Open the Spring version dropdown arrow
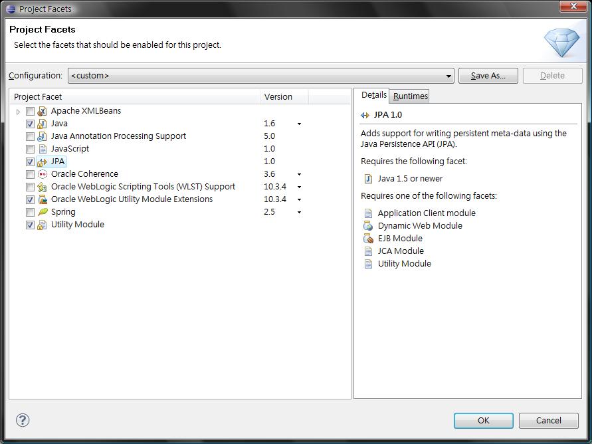Viewport: 592px width, 444px height. [299, 212]
